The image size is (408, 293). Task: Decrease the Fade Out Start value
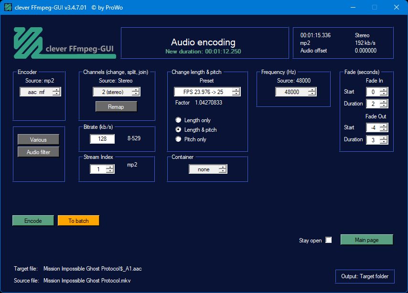(384, 130)
